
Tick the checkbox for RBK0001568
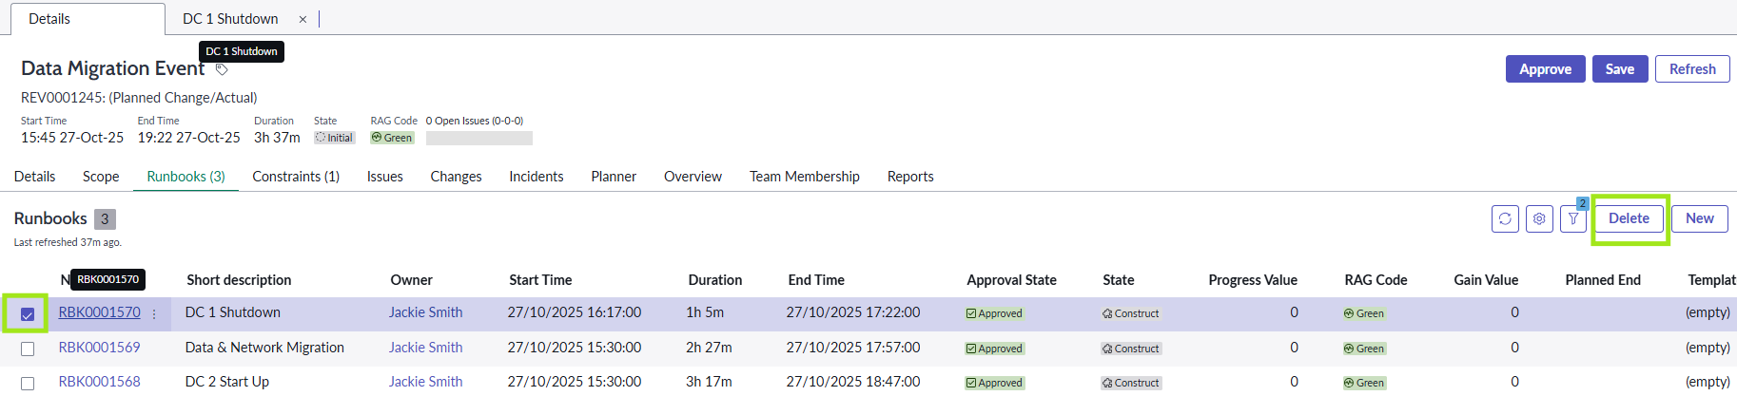28,384
